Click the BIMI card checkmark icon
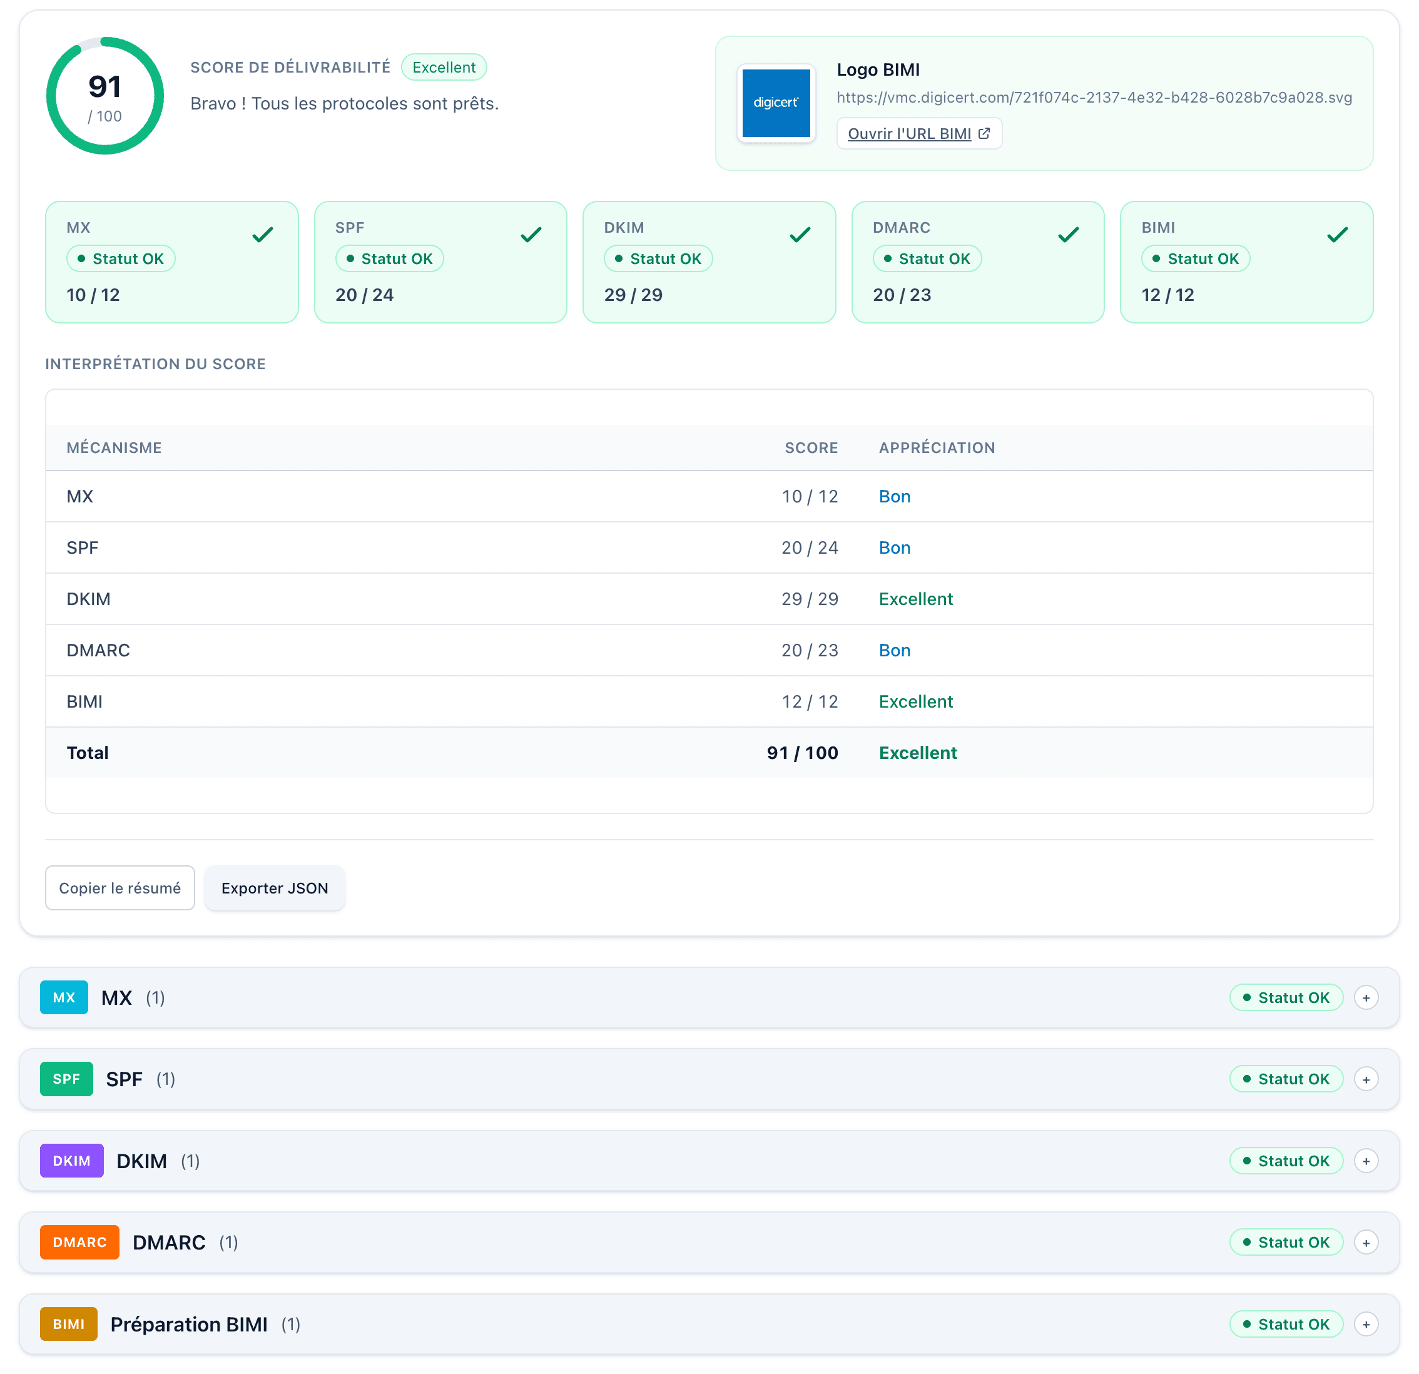 tap(1338, 234)
